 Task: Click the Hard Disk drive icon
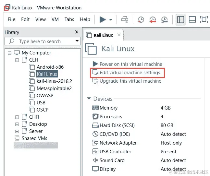tap(95, 125)
